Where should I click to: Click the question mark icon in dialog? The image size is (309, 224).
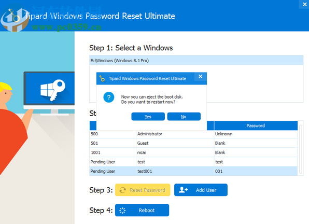[x=108, y=97]
